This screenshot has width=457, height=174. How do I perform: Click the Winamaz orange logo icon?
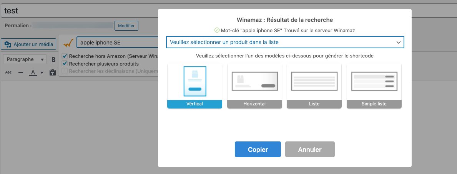tap(68, 43)
